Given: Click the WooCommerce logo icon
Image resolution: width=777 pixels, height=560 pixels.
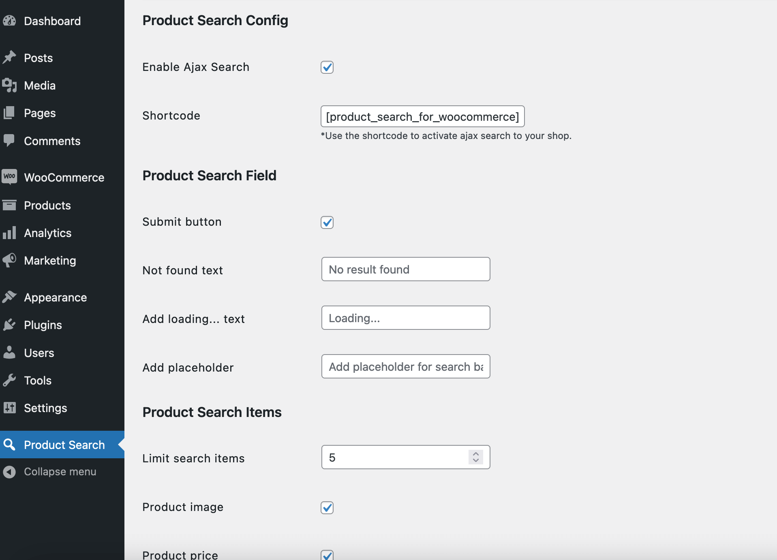Looking at the screenshot, I should point(9,177).
